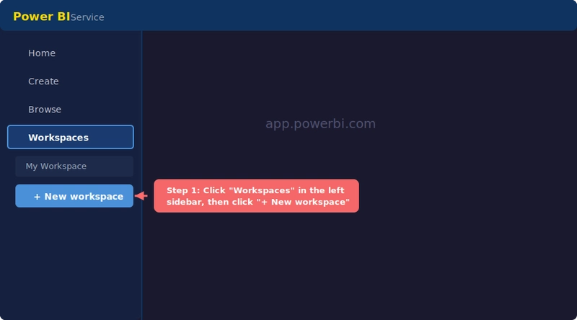This screenshot has height=320, width=577.
Task: Click empty space right of My Workspace label
Action: tap(112, 166)
